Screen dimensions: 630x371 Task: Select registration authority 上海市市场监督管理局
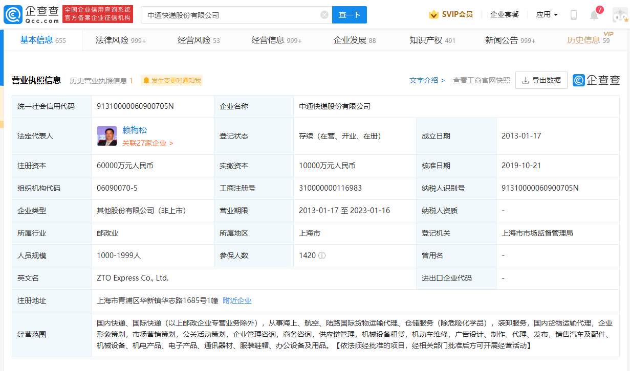537,233
